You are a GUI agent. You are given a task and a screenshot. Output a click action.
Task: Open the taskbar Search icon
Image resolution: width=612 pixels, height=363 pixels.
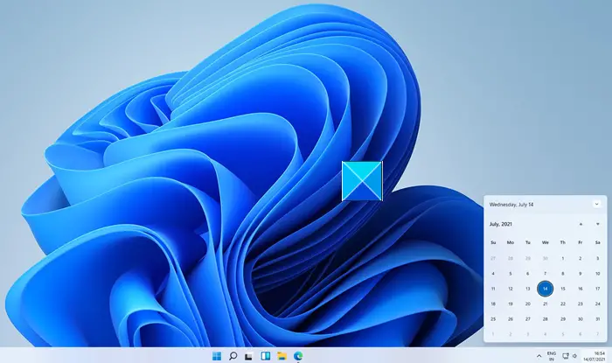tap(233, 356)
